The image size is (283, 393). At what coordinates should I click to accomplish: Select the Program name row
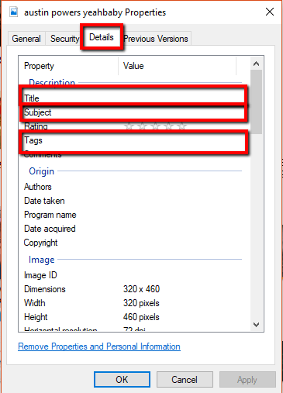tap(133, 215)
